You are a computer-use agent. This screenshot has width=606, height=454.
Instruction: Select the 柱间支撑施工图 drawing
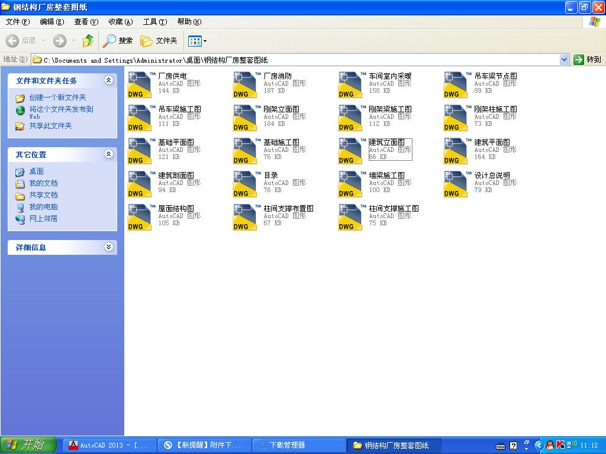pyautogui.click(x=350, y=217)
